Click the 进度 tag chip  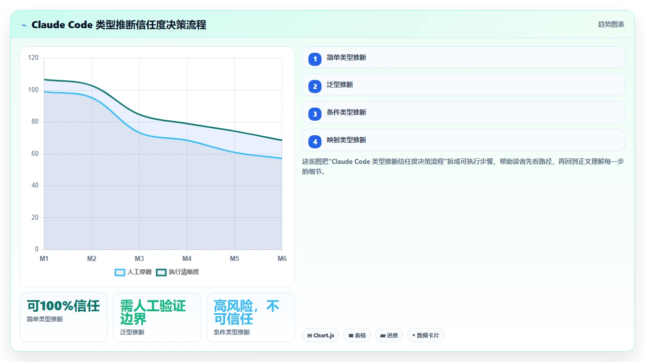click(389, 335)
